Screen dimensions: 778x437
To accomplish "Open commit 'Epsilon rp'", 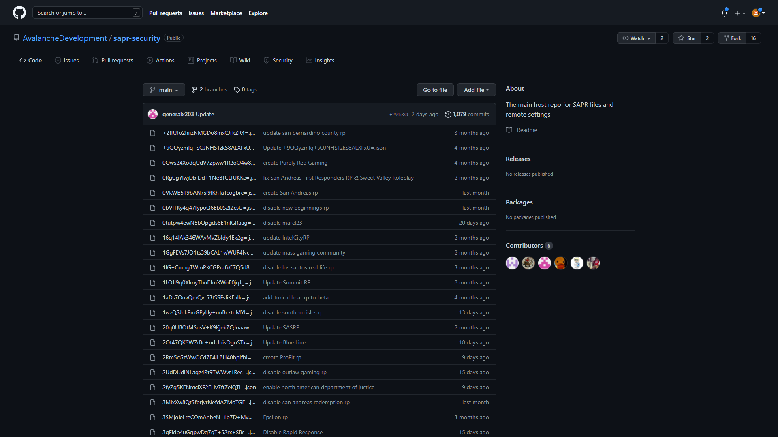I will [x=275, y=417].
